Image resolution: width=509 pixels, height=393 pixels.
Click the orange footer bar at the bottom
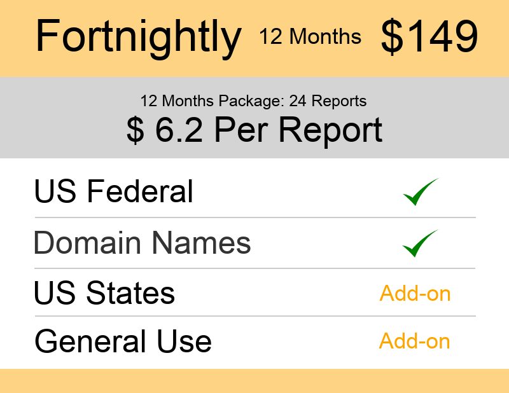(254, 380)
